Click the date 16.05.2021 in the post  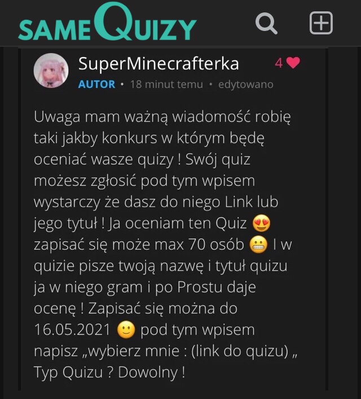tap(72, 330)
